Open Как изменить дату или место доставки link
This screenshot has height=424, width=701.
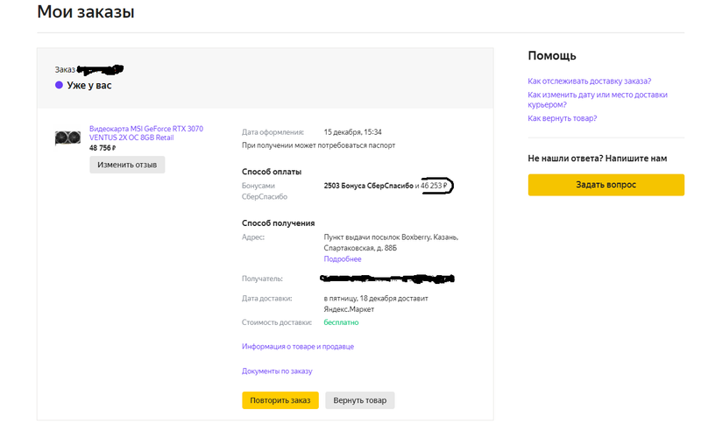tap(597, 99)
